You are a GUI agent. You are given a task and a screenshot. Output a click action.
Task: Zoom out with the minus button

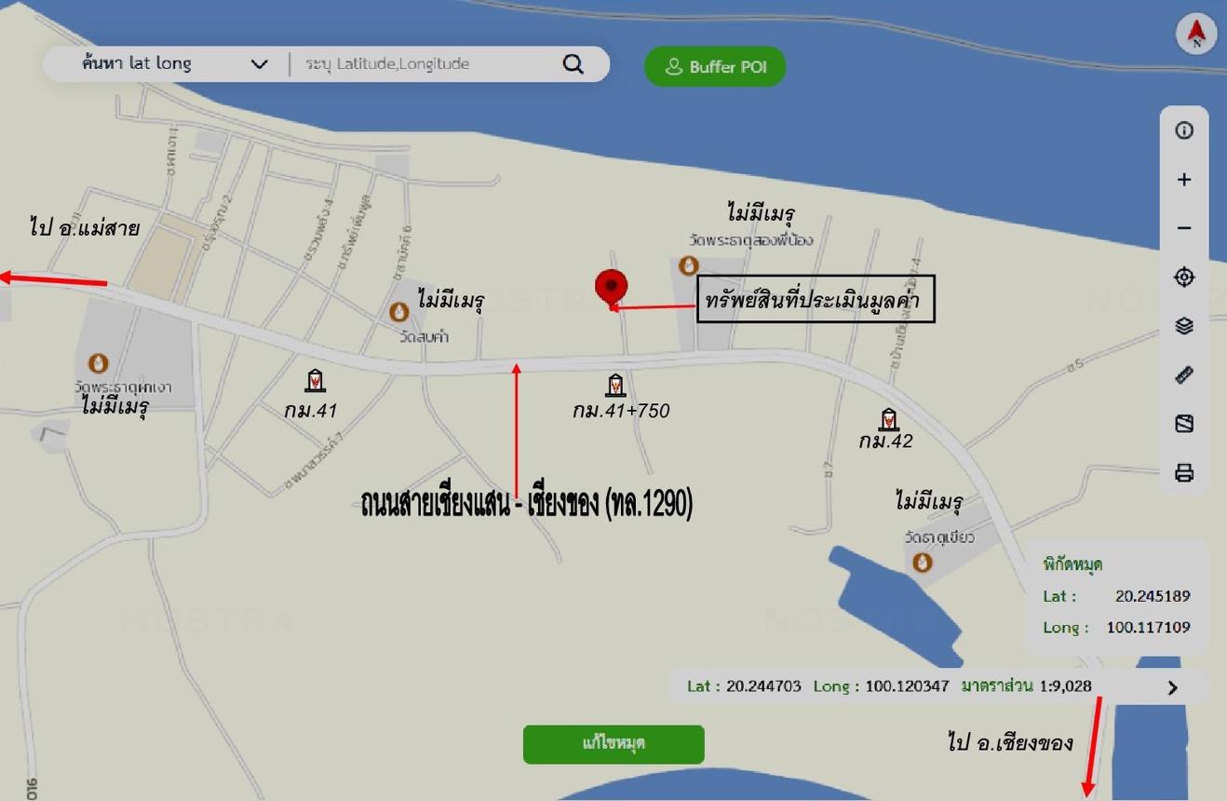pyautogui.click(x=1184, y=228)
